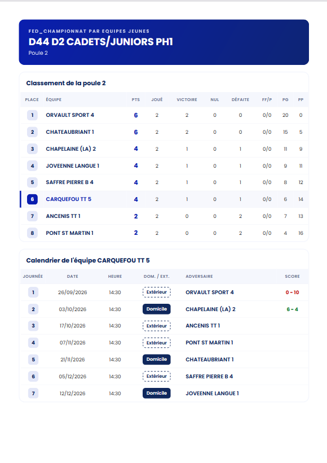Open team ANCENIS TT 1 in standings
The image size is (327, 463).
point(63,216)
